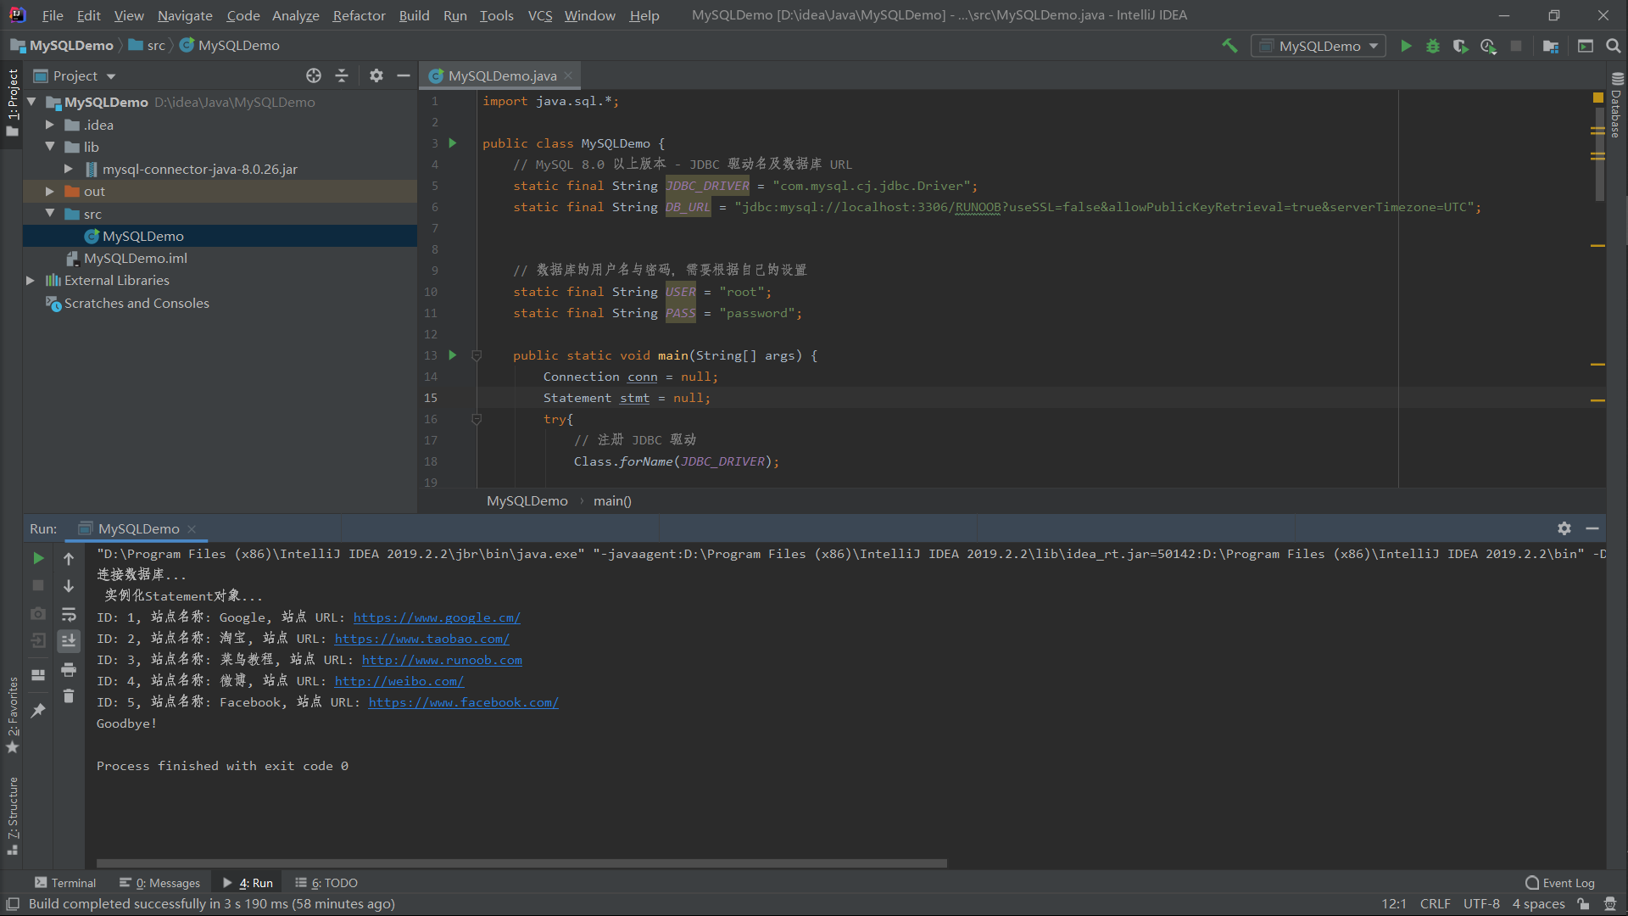1628x916 pixels.
Task: Clear all console output with trash icon
Action: (x=69, y=696)
